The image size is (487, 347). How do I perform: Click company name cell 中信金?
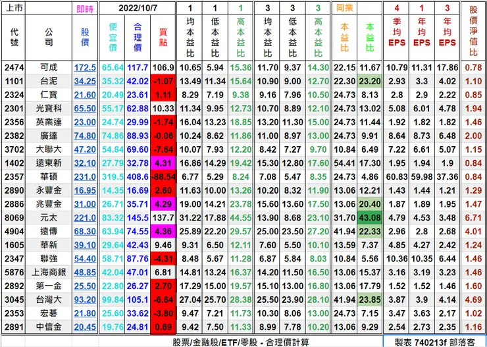click(x=49, y=327)
